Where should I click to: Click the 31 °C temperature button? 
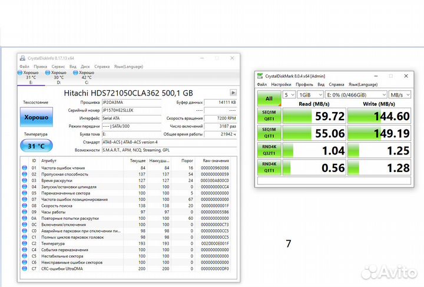pyautogui.click(x=37, y=146)
